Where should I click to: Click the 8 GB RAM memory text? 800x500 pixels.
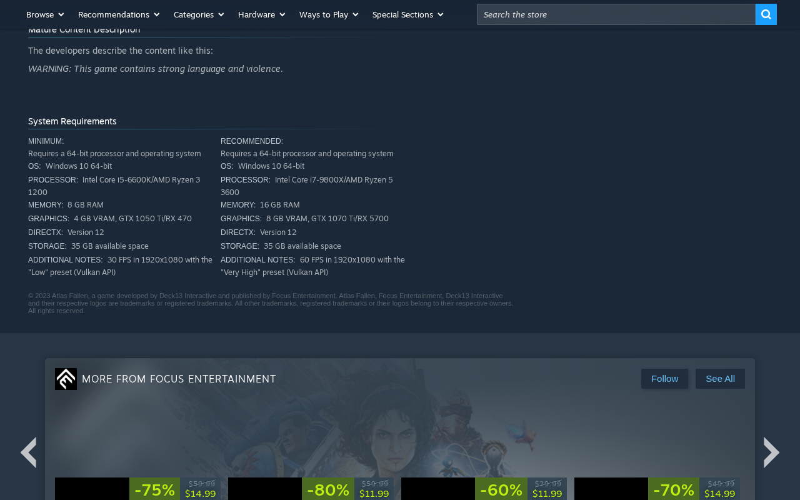(x=86, y=205)
